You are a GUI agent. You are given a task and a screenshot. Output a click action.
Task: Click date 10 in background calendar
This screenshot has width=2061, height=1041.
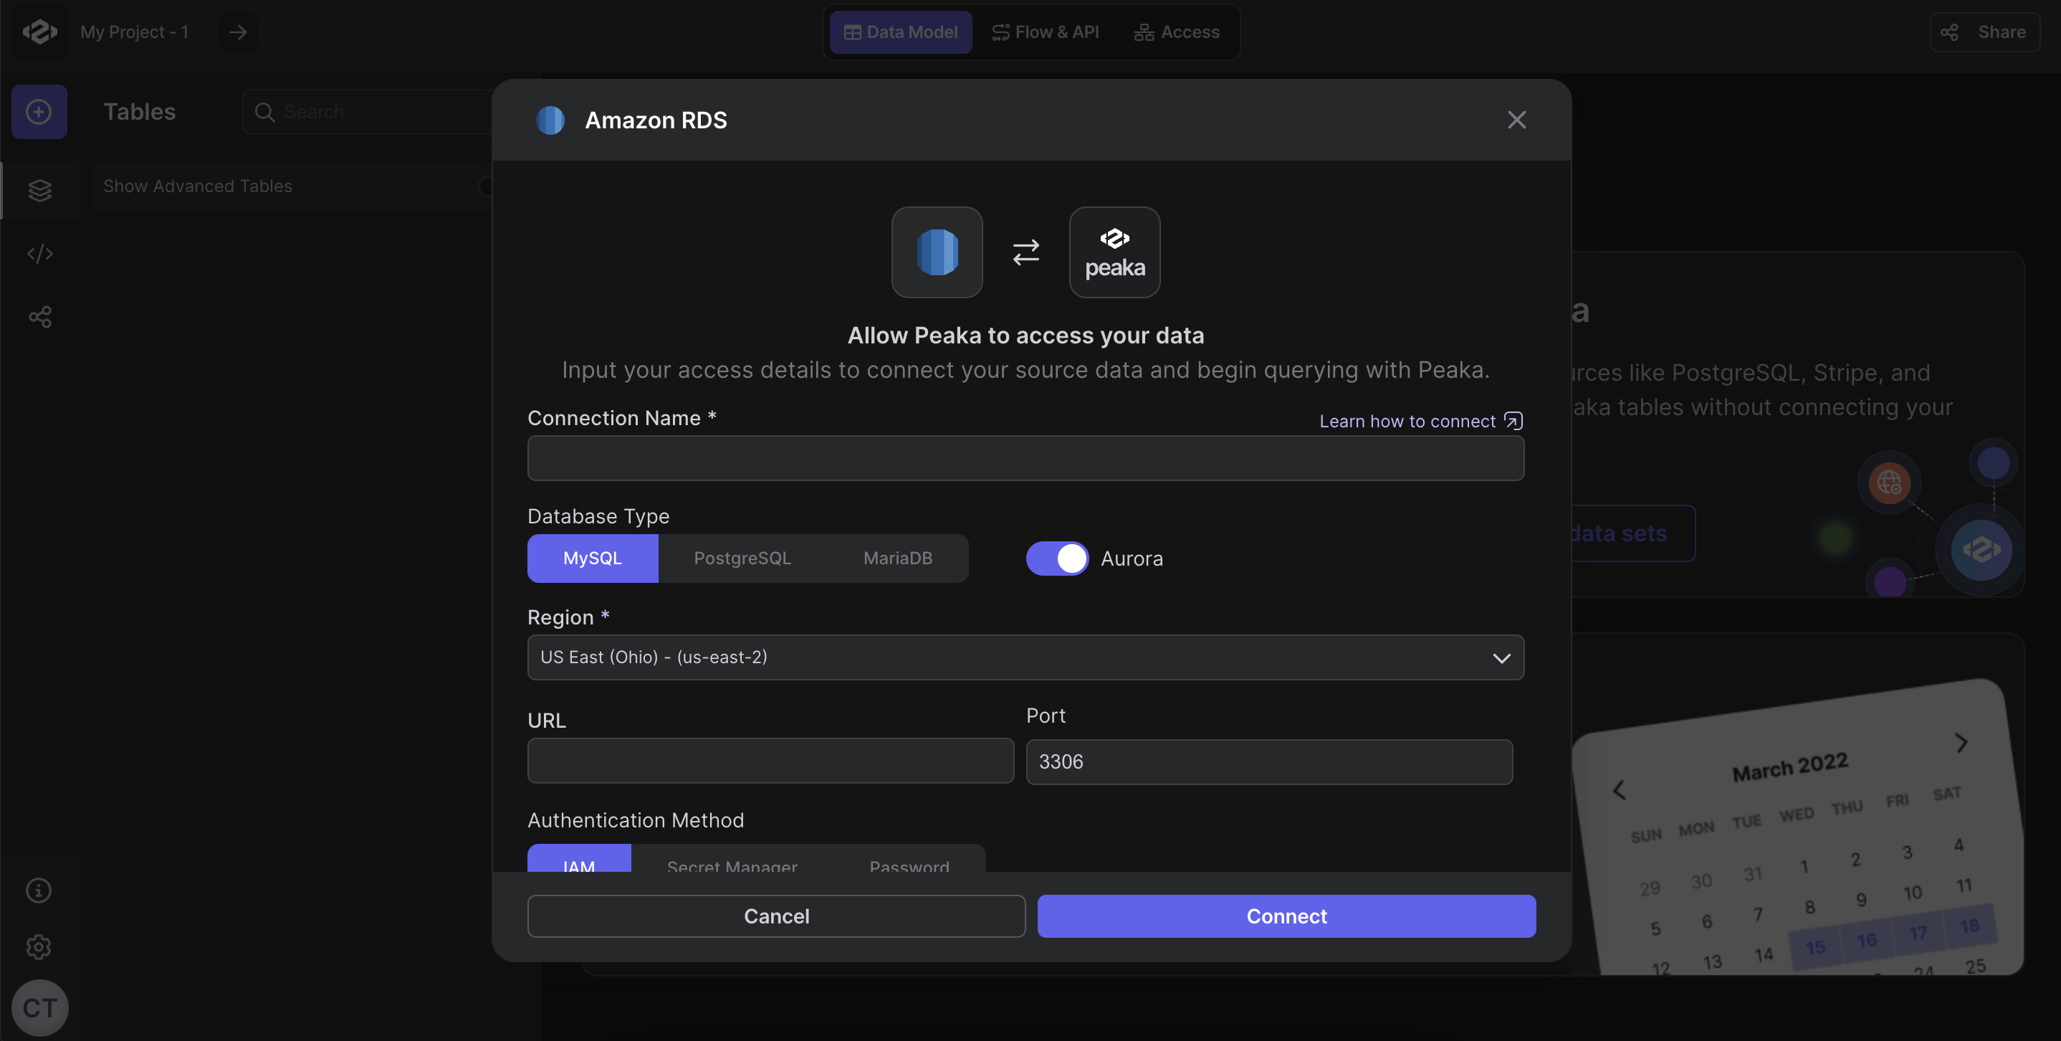(1912, 892)
